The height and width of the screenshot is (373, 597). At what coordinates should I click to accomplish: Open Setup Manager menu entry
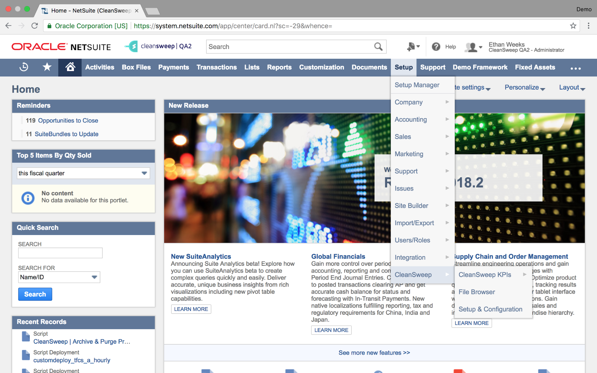point(417,85)
